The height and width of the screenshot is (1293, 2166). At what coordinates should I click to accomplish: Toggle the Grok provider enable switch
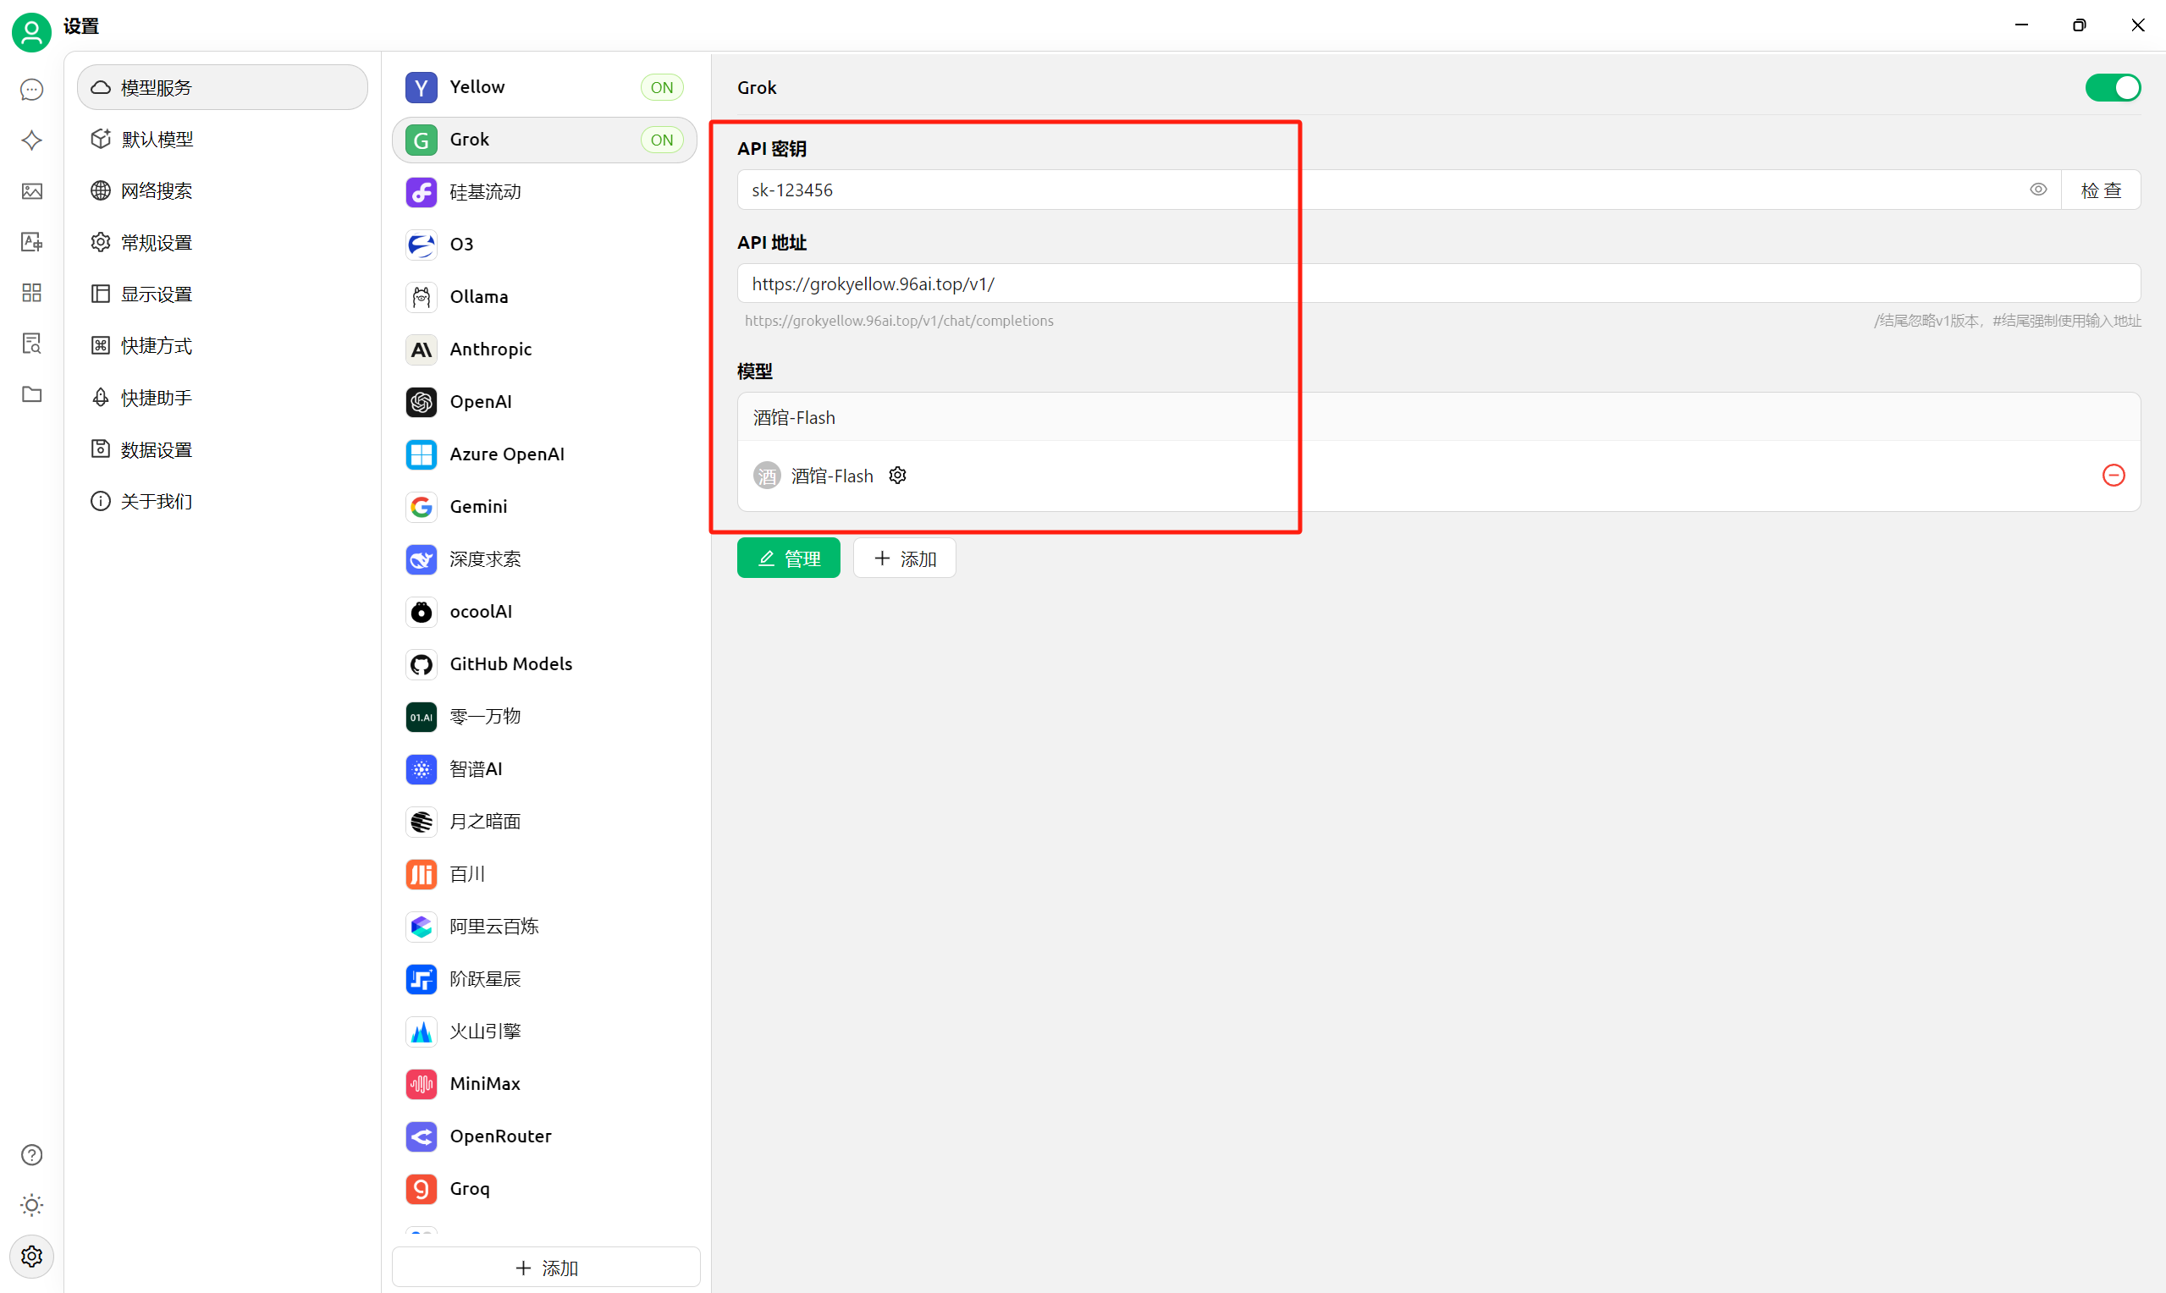tap(2112, 87)
